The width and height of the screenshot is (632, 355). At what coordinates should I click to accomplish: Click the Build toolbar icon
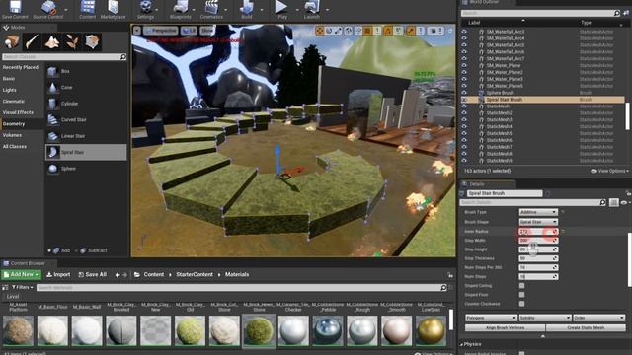coord(246,9)
